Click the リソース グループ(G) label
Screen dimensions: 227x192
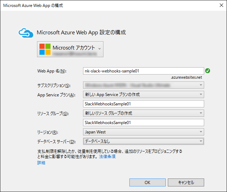click(x=53, y=114)
